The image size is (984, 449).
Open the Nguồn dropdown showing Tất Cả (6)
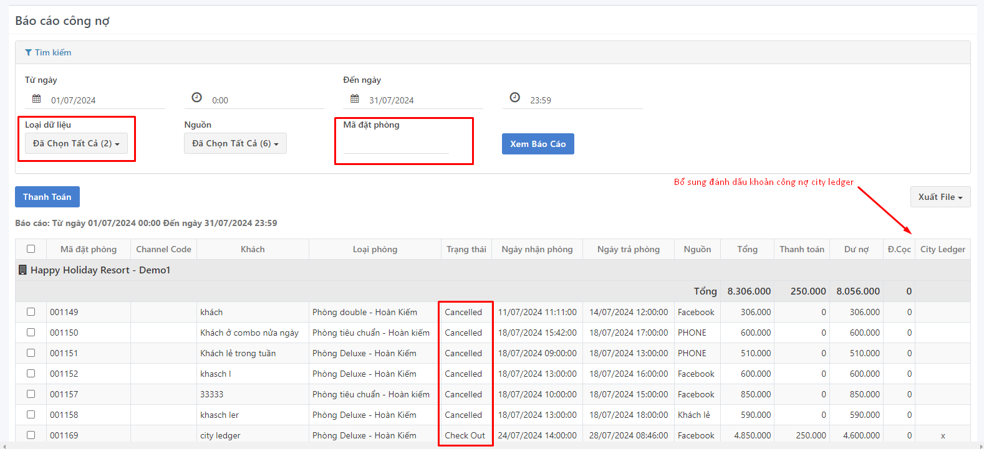click(x=235, y=143)
